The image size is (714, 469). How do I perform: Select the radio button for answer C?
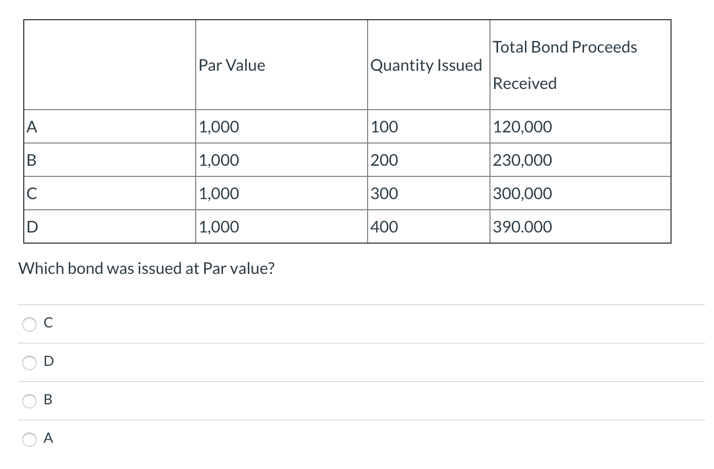coord(29,324)
